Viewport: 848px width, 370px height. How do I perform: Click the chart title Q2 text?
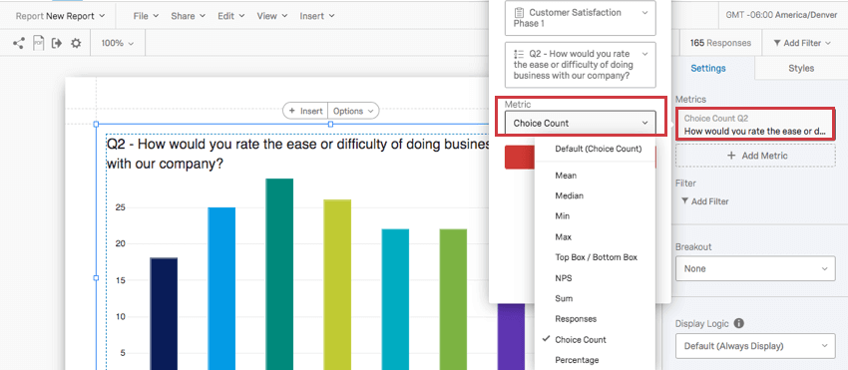(x=299, y=154)
